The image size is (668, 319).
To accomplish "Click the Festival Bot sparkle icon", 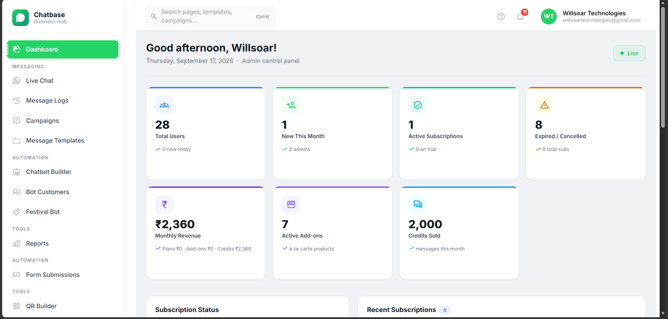I will (x=16, y=212).
